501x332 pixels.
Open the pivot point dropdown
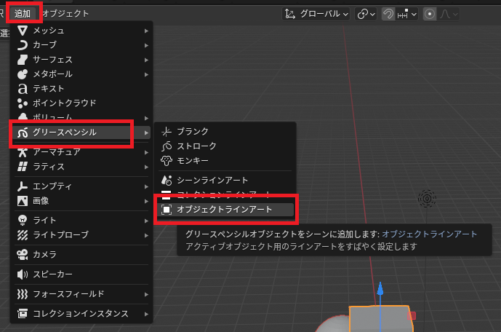tap(366, 14)
